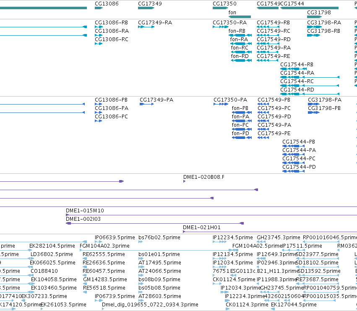Image resolution: width=357 pixels, height=311 pixels.
Task: Select EST bs76b02.5prime label
Action: point(159,238)
